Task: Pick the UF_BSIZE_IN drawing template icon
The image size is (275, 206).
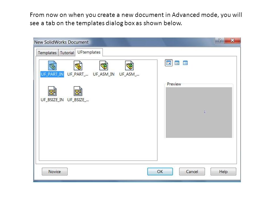Action: pyautogui.click(x=52, y=91)
